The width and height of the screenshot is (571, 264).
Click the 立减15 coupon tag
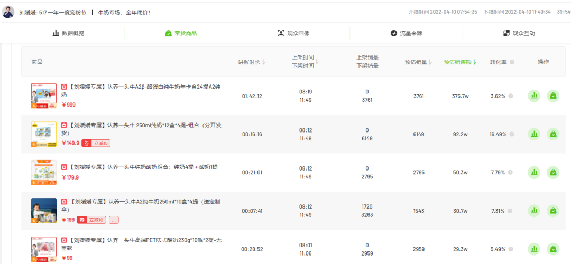(96, 143)
